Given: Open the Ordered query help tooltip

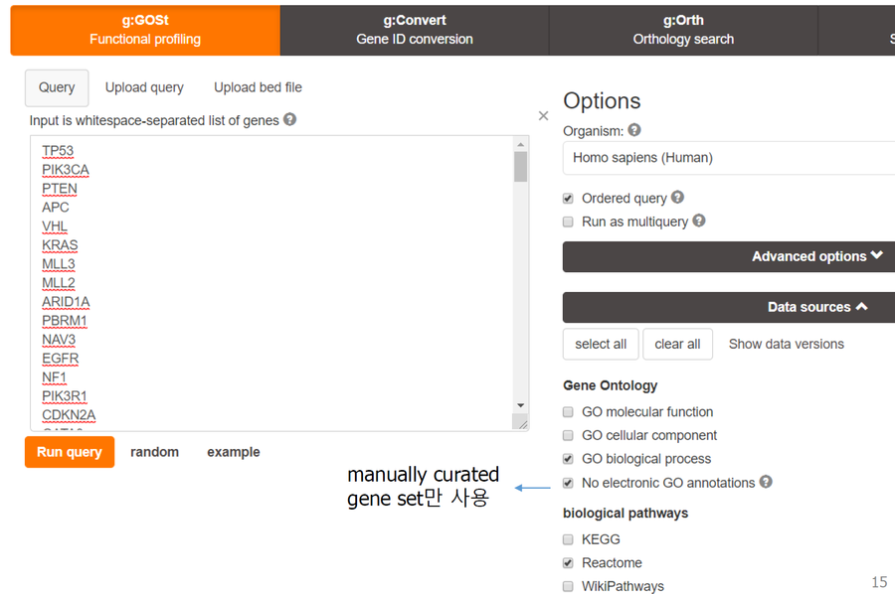Looking at the screenshot, I should pyautogui.click(x=677, y=197).
